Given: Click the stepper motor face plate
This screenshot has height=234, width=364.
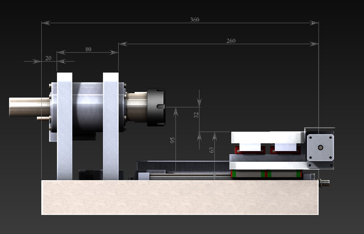Looking at the screenshot, I should point(320,148).
